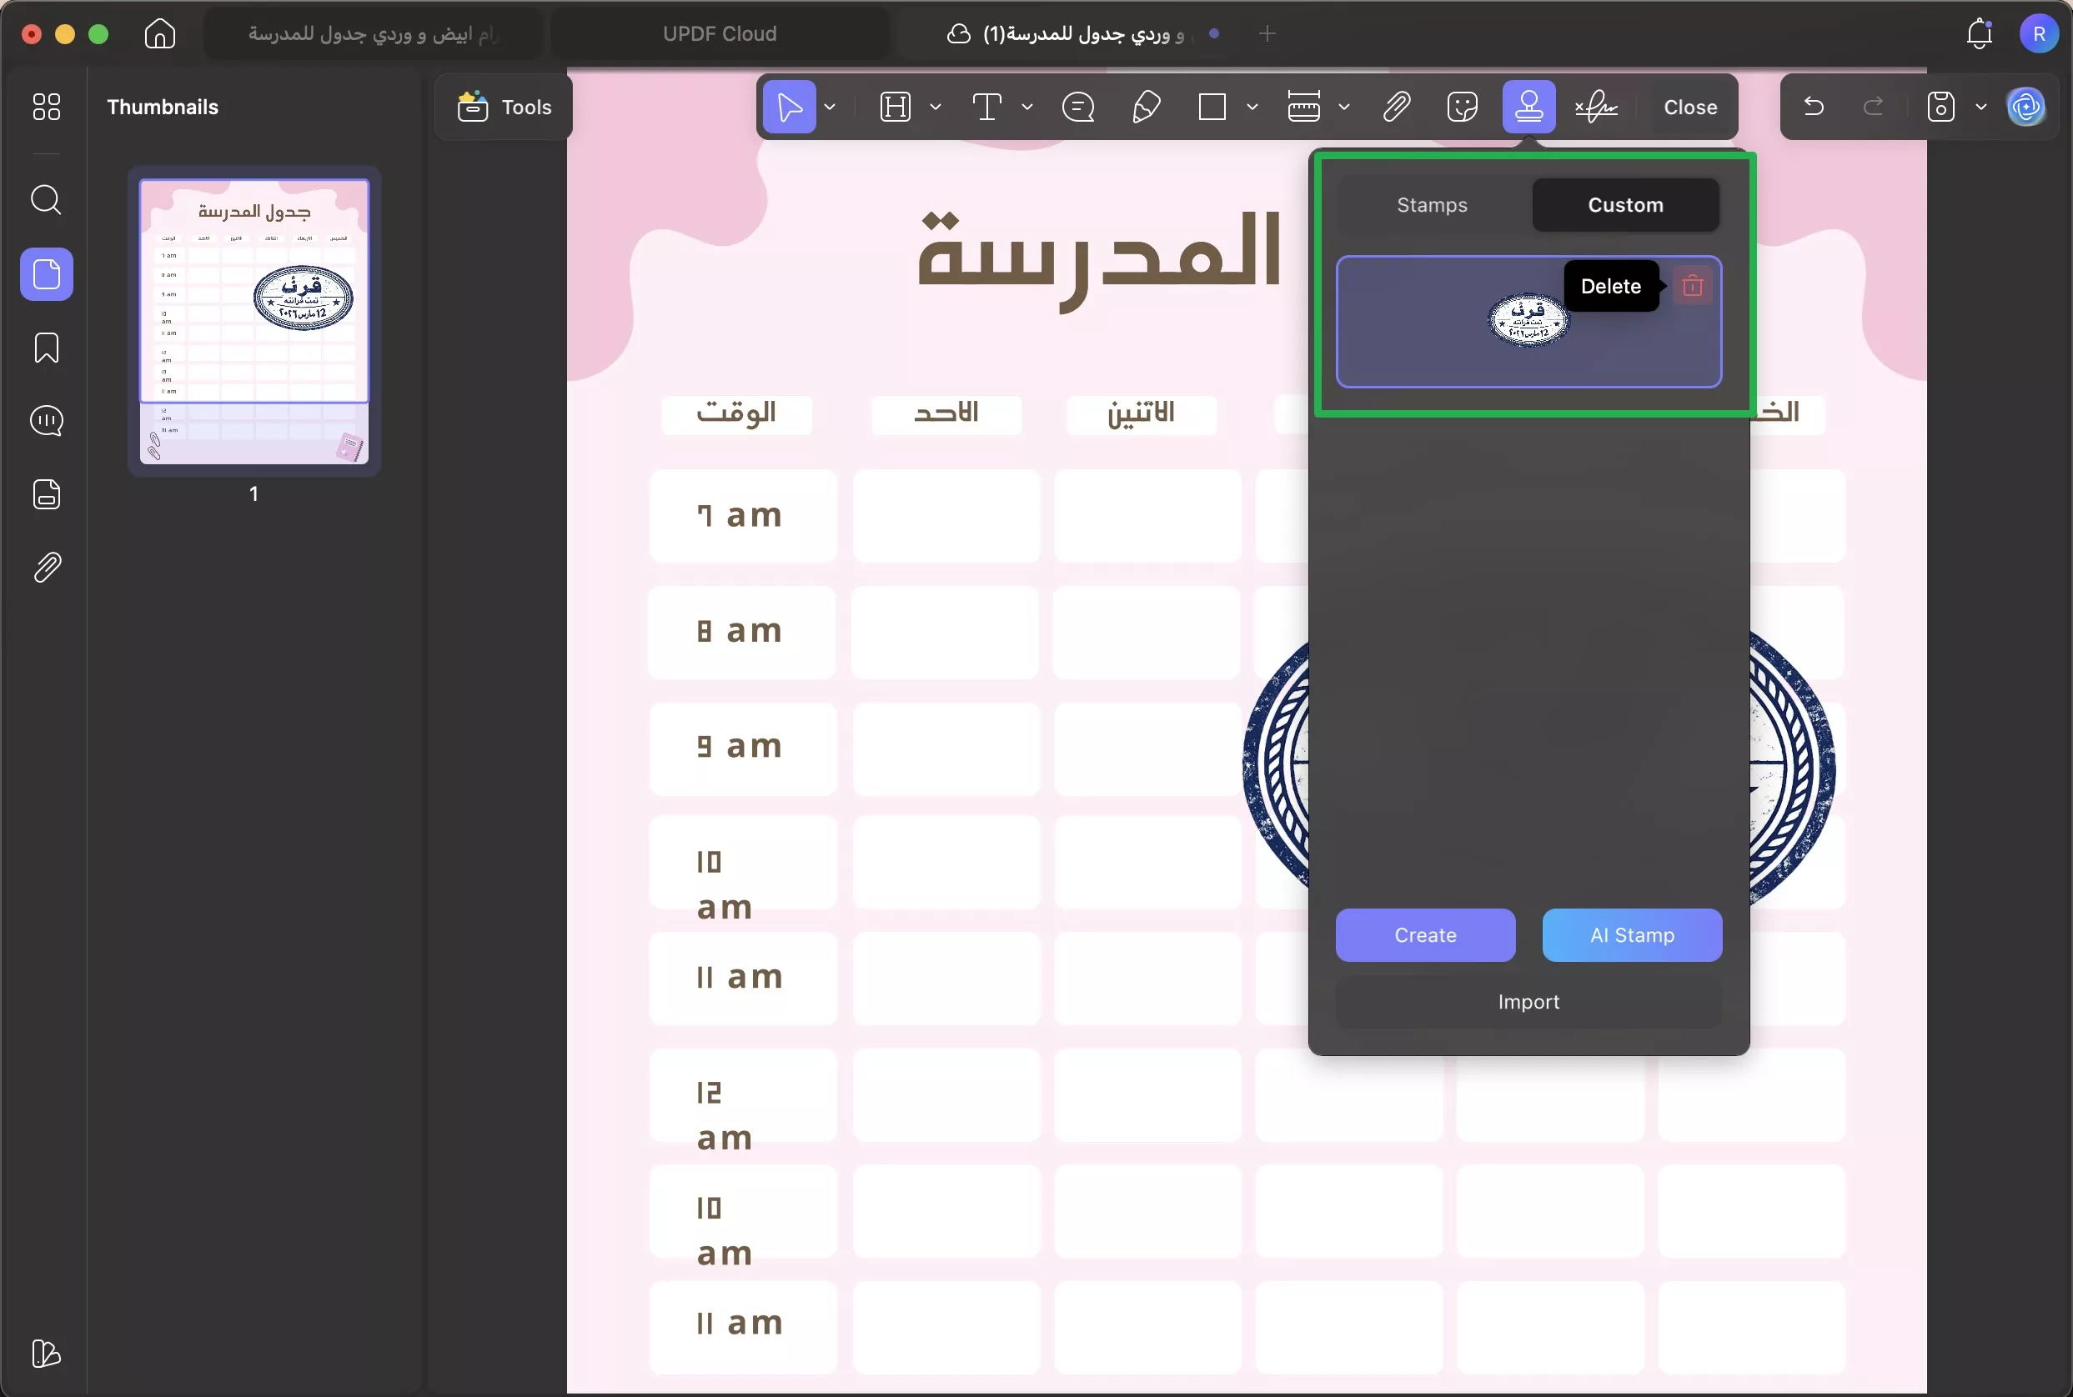Open the Bookmarks panel in the sidebar
Viewport: 2073px width, 1397px height.
click(x=47, y=348)
